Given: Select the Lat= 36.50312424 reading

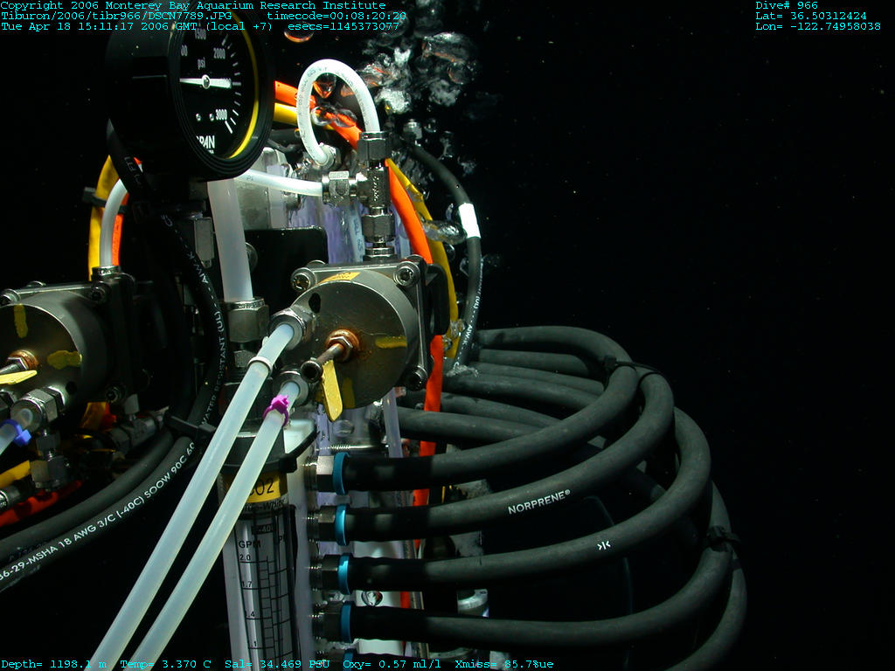Looking at the screenshot, I should (x=811, y=16).
